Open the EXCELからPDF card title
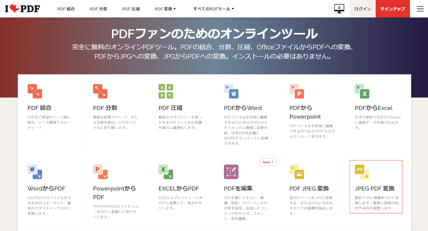The height and width of the screenshot is (231, 428). [x=179, y=188]
